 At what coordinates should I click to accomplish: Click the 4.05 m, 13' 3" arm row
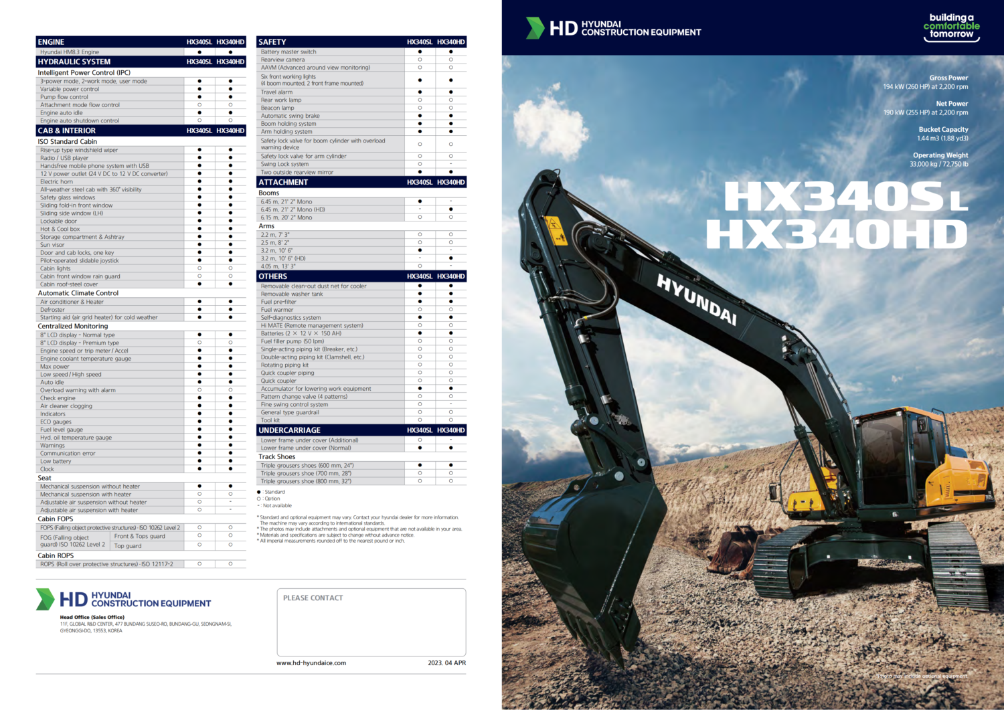(361, 266)
